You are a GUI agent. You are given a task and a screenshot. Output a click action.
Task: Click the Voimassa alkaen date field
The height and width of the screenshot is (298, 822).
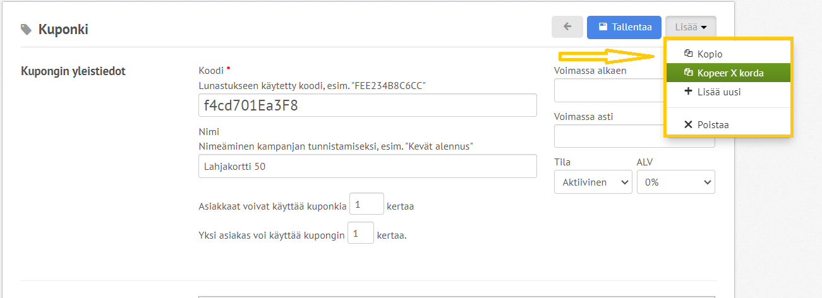coord(609,90)
